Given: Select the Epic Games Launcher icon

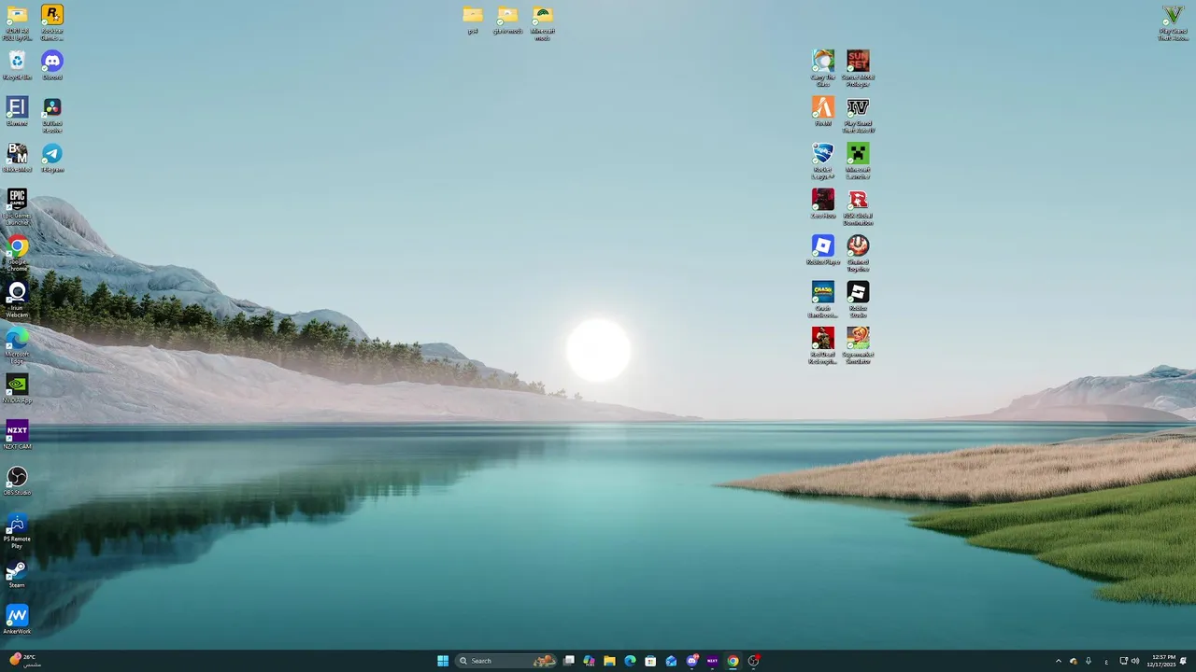Looking at the screenshot, I should coord(17,207).
